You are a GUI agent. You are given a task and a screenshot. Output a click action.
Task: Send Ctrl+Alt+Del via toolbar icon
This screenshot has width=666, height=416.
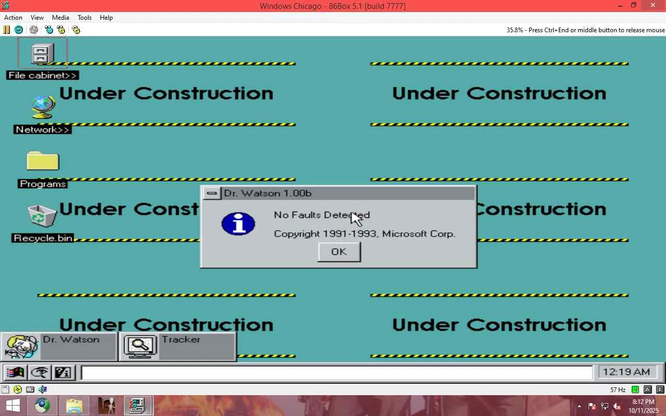[x=49, y=30]
